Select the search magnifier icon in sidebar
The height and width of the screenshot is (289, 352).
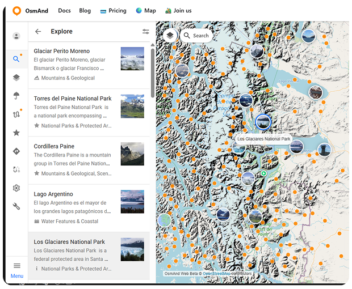coord(16,59)
